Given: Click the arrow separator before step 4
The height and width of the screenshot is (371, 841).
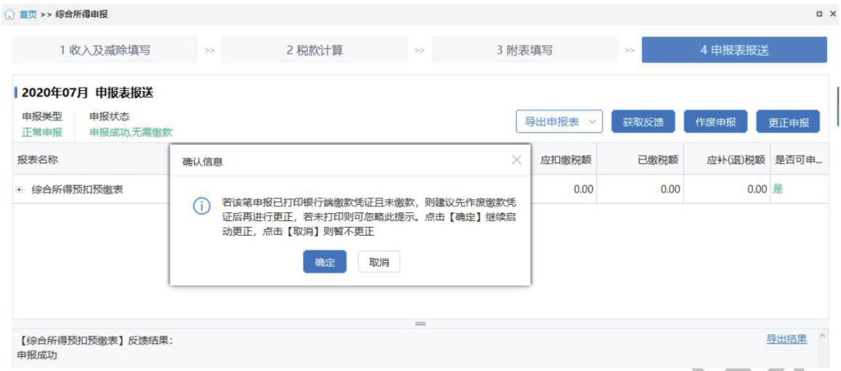Looking at the screenshot, I should pyautogui.click(x=629, y=51).
